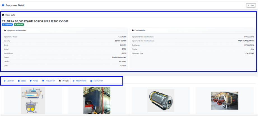This screenshot has height=127, width=258.
Task: Open the Attachments tab
Action: tap(80, 81)
